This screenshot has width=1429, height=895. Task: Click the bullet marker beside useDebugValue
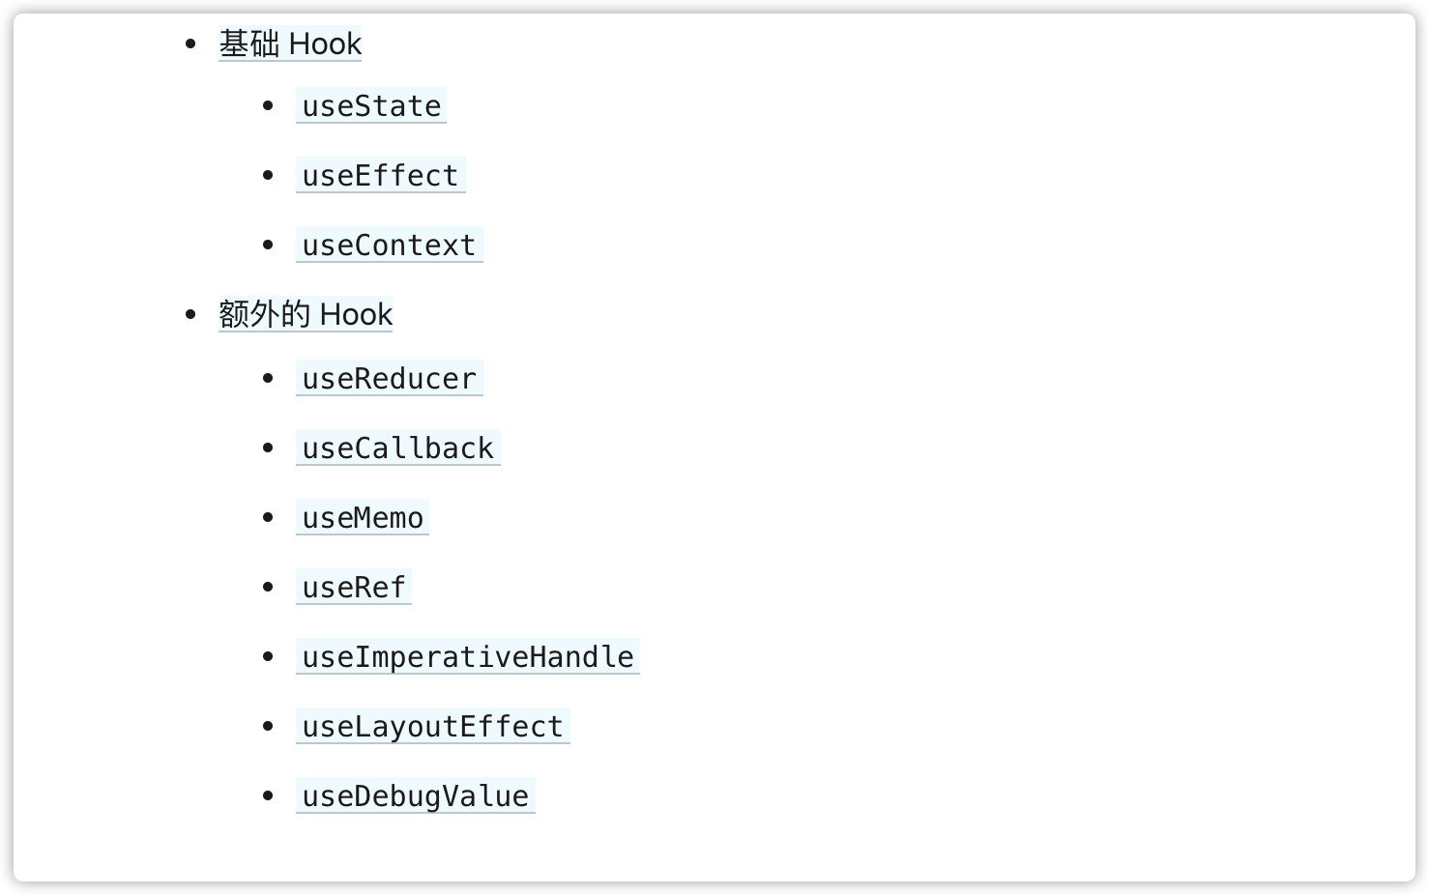coord(268,795)
